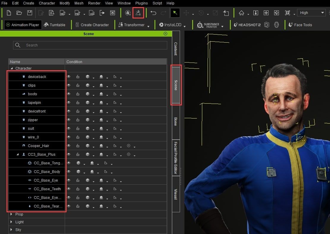Select the Cooper_Hair item in scene tree
The width and height of the screenshot is (330, 234).
(x=38, y=146)
